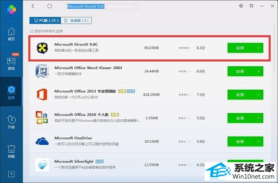The image size is (278, 183).
Task: Open the 首页 home sidebar icon
Action: [x=11, y=34]
